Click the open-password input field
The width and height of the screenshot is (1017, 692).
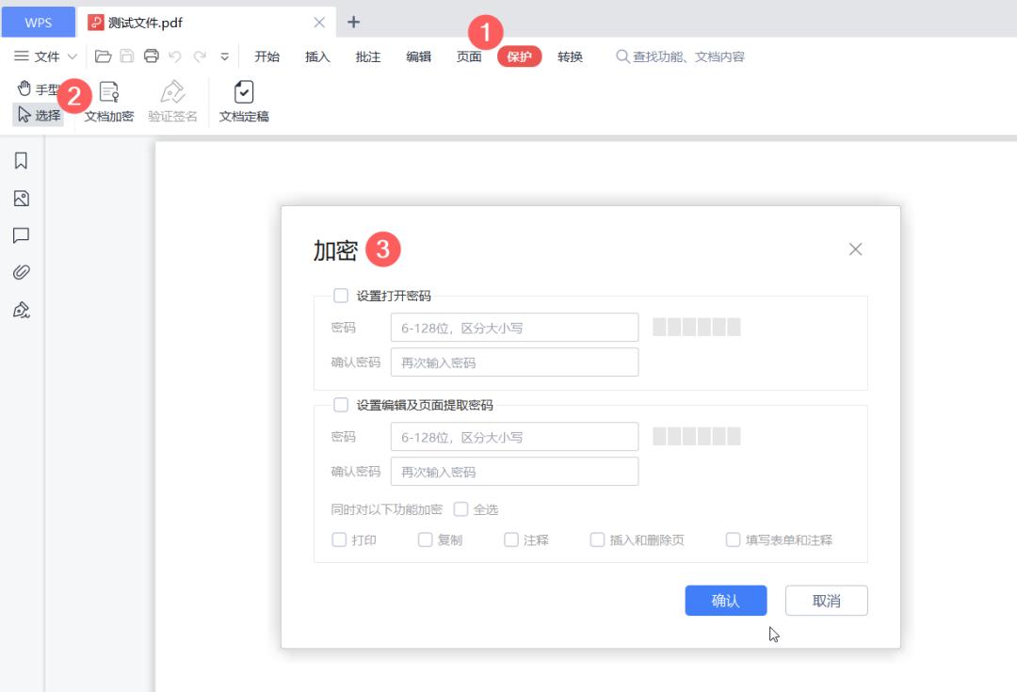514,327
